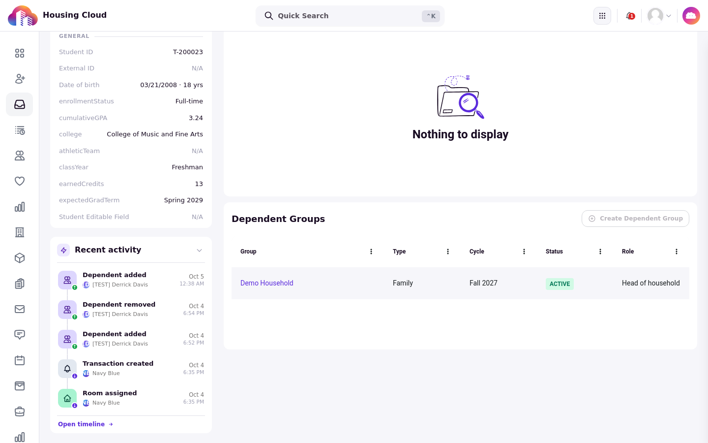Open the dashboard grid icon in sidebar
Image resolution: width=708 pixels, height=443 pixels.
(20, 53)
